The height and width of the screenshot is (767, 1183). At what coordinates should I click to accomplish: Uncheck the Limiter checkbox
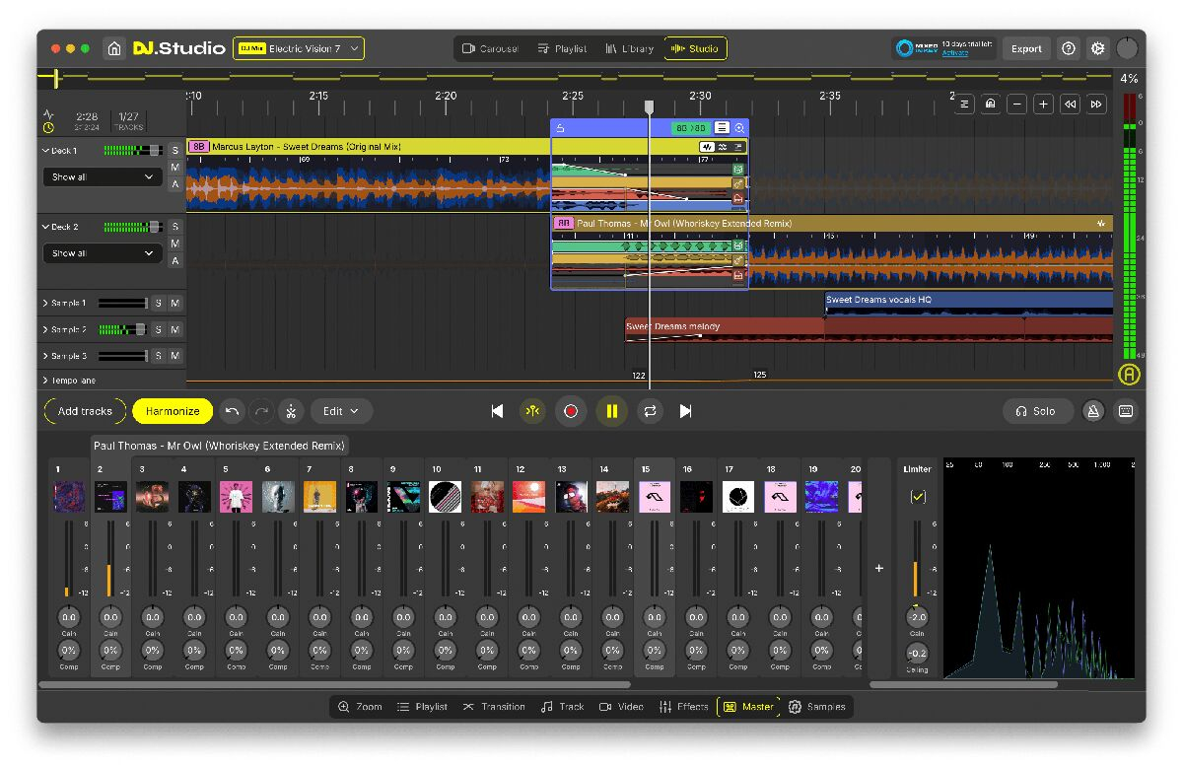click(918, 497)
